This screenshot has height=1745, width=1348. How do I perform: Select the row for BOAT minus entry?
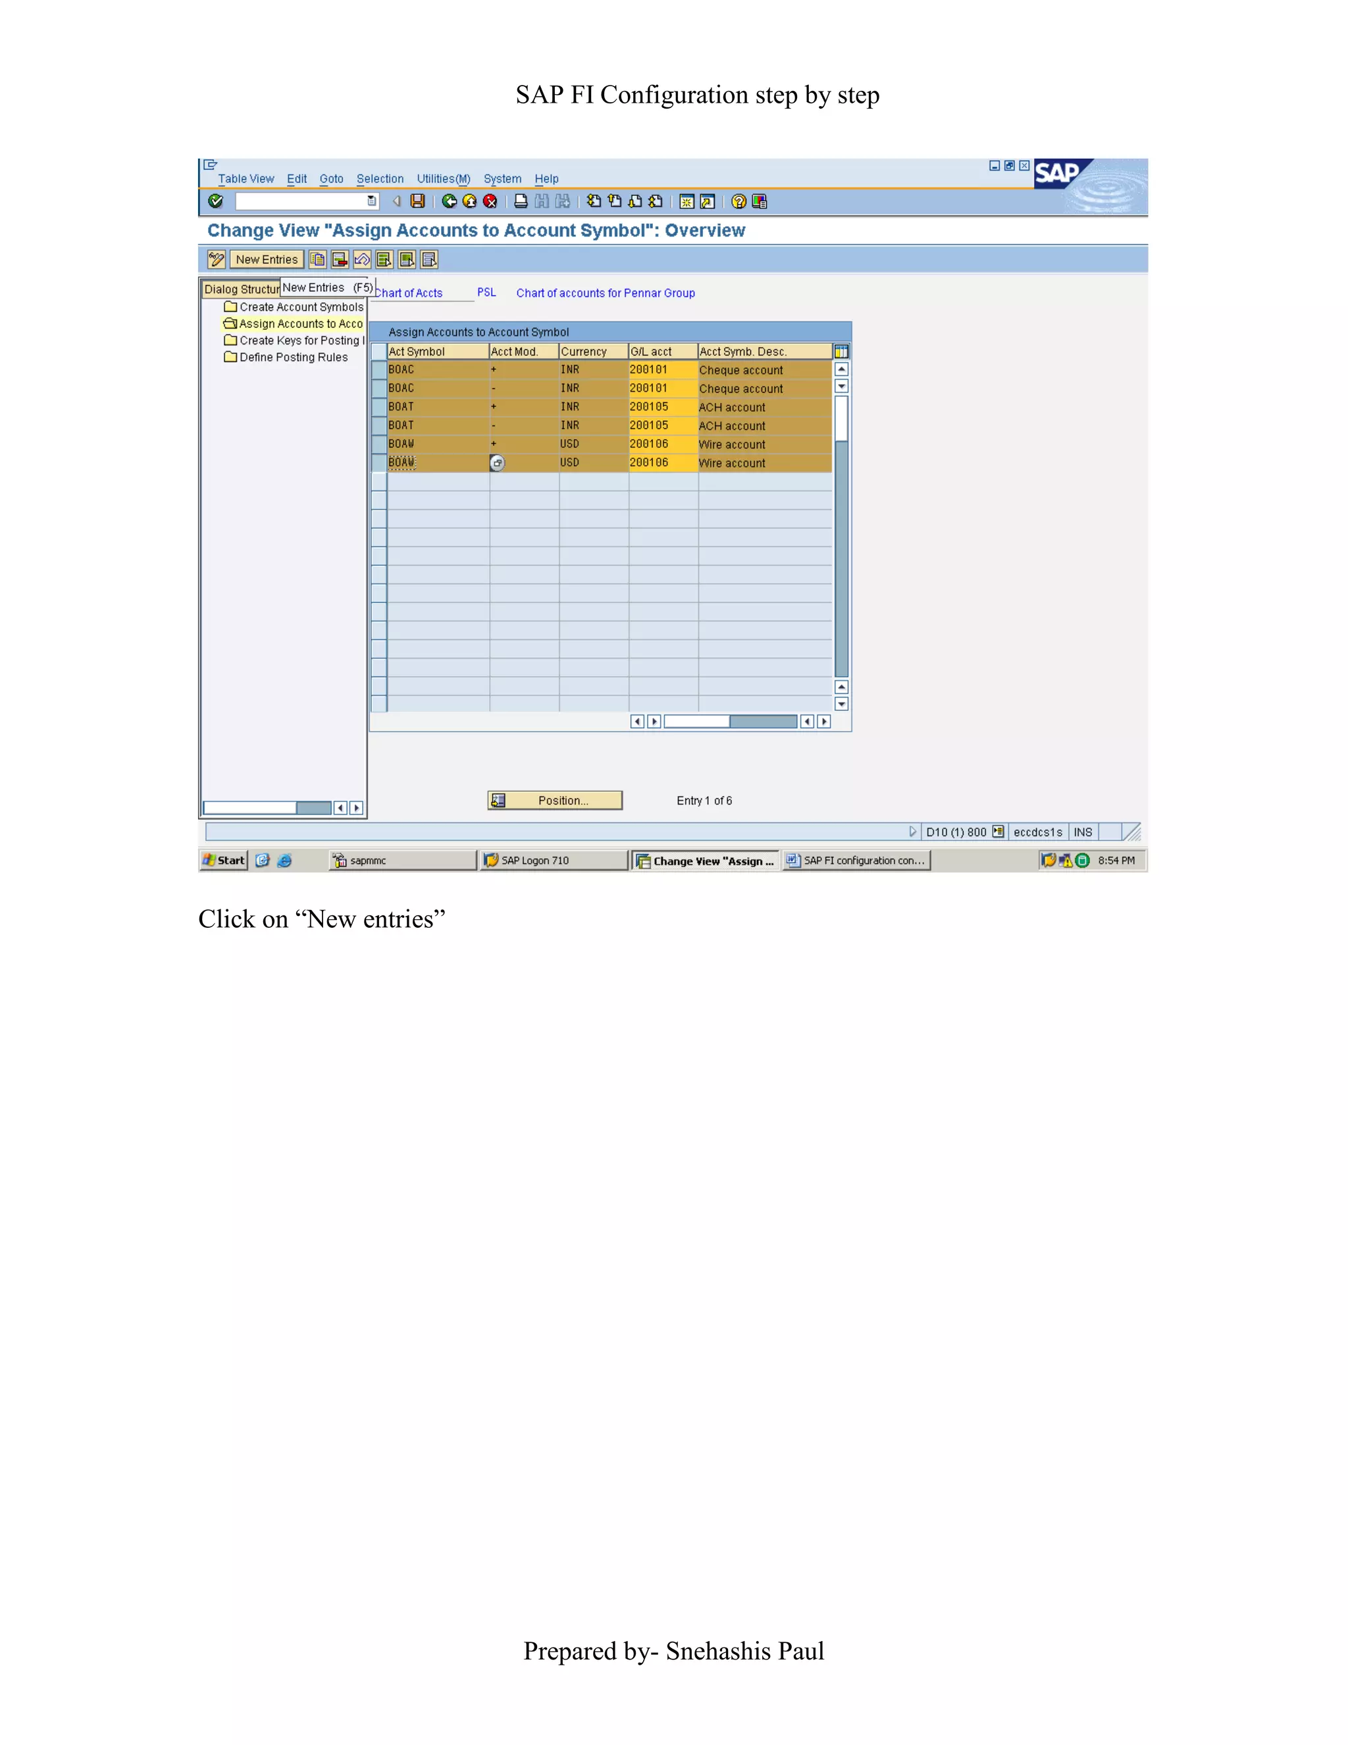tap(378, 425)
